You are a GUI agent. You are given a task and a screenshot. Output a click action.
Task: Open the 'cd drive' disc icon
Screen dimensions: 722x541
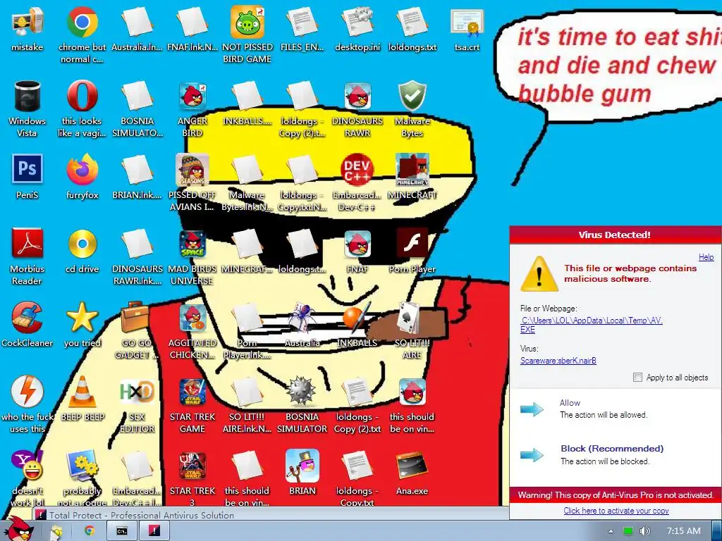tap(82, 243)
